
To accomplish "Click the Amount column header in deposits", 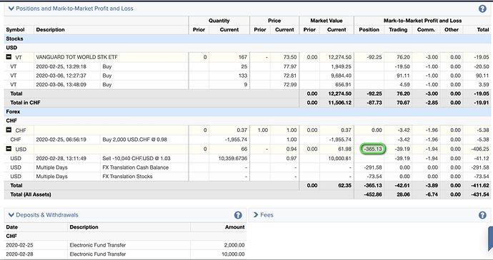I will 234,227.
